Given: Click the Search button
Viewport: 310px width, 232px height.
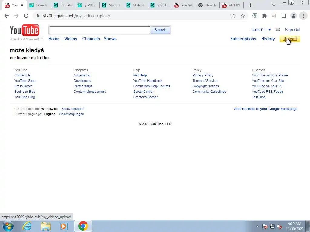Looking at the screenshot, I should click(x=160, y=30).
